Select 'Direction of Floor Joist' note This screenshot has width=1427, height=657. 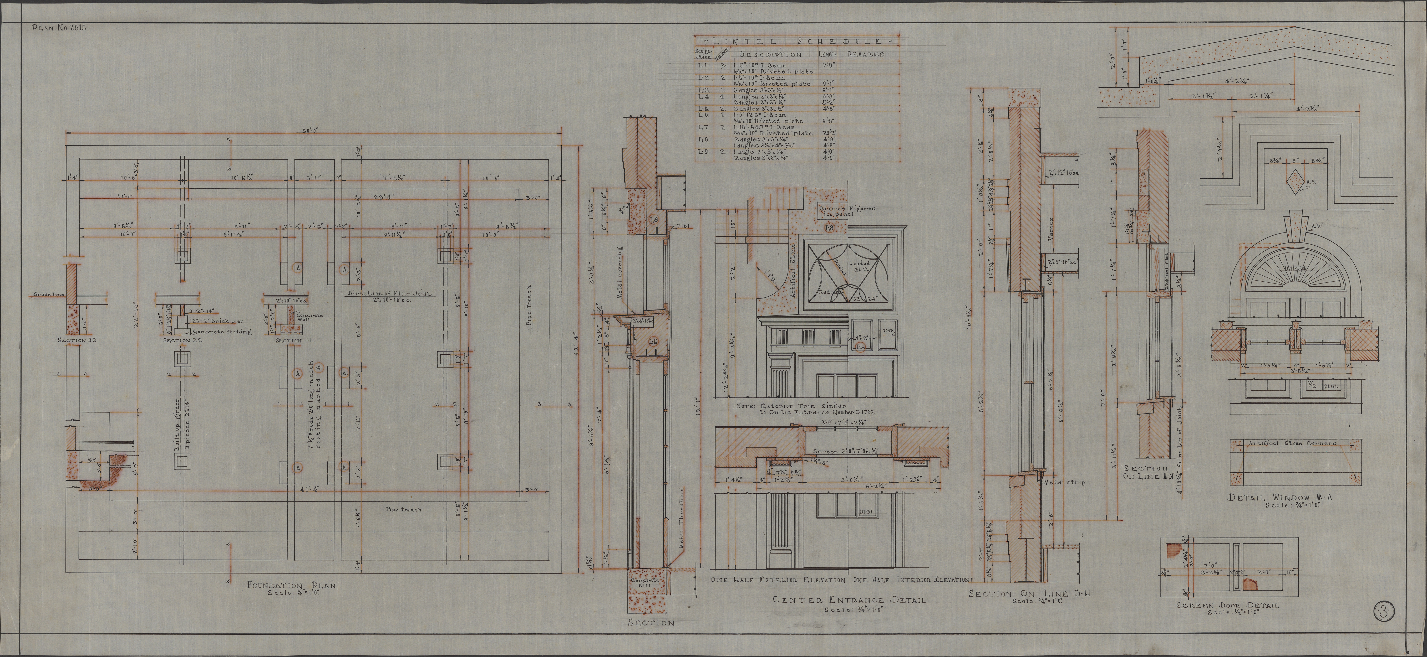pos(389,294)
